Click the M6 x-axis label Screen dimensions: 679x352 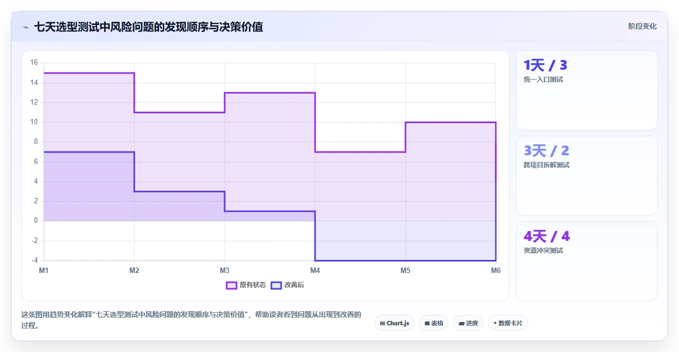point(495,270)
